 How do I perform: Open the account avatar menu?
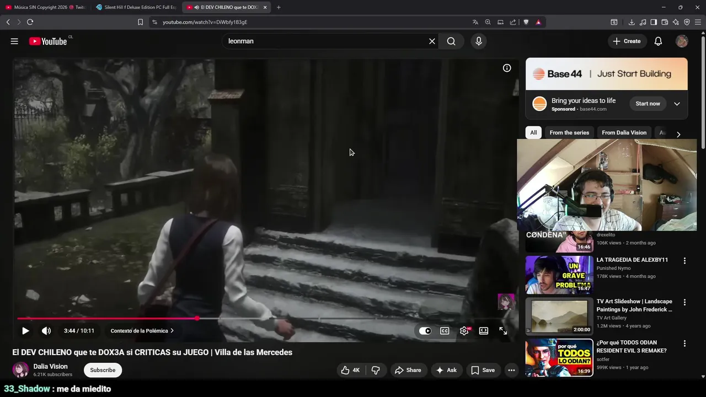click(682, 41)
